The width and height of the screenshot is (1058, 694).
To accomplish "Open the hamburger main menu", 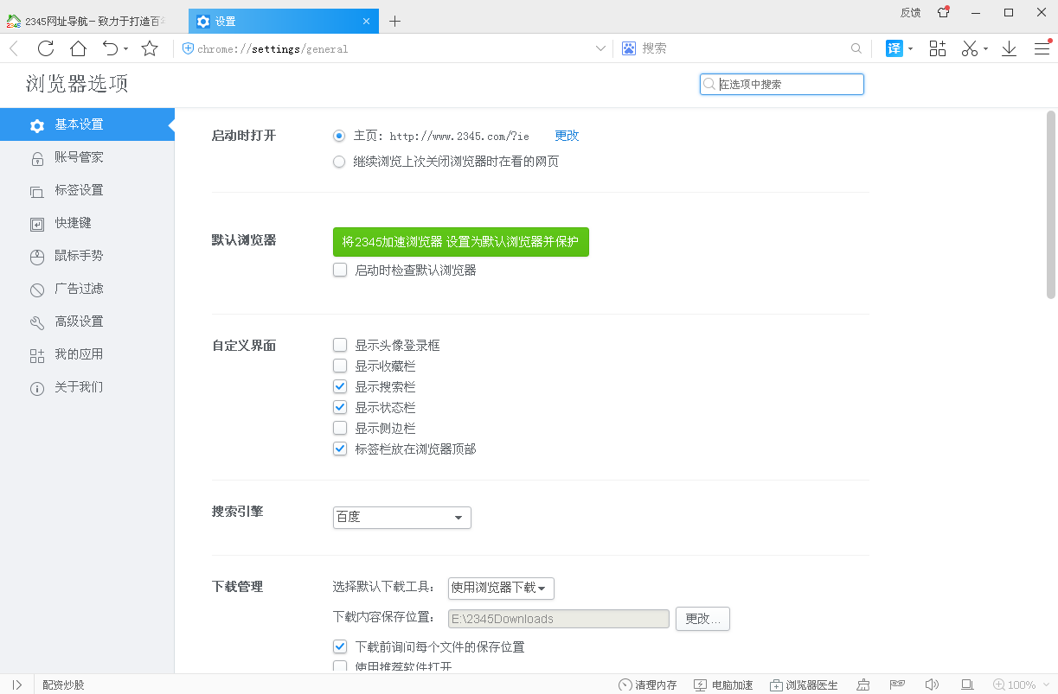I will (x=1042, y=48).
